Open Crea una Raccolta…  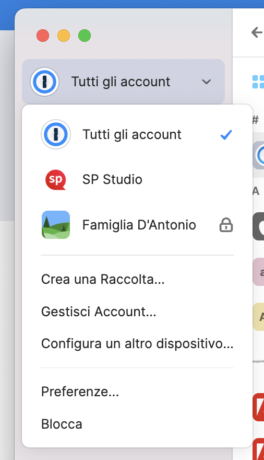(103, 279)
